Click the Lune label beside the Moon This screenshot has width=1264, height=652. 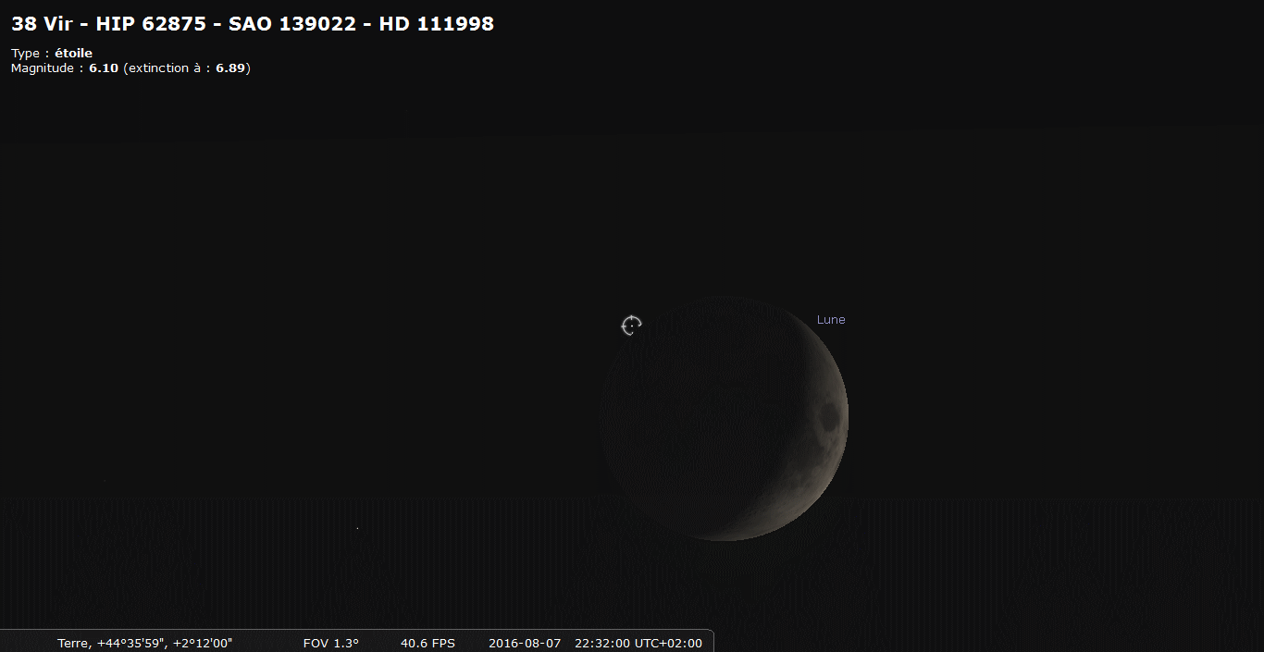830,320
